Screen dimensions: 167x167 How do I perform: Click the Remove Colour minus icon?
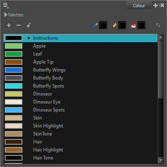point(19,25)
